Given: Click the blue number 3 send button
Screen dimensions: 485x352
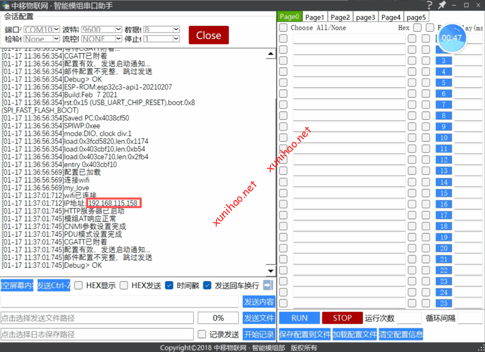Looking at the screenshot, I should [444, 60].
